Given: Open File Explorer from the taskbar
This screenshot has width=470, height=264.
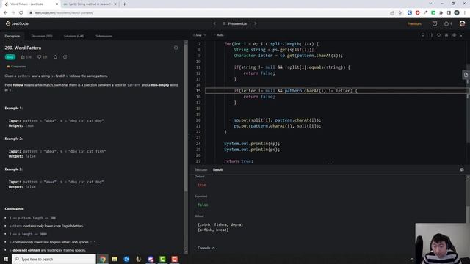Looking at the screenshot, I should (115, 259).
